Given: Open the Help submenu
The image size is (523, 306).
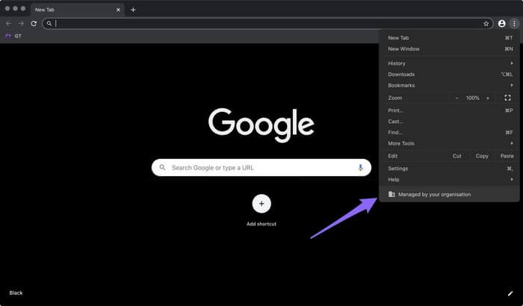Looking at the screenshot, I should tap(448, 179).
